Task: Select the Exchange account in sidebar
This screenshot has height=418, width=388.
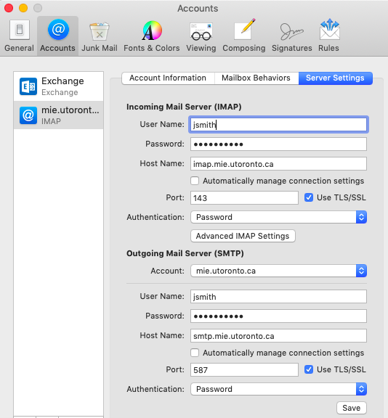Action: 58,86
